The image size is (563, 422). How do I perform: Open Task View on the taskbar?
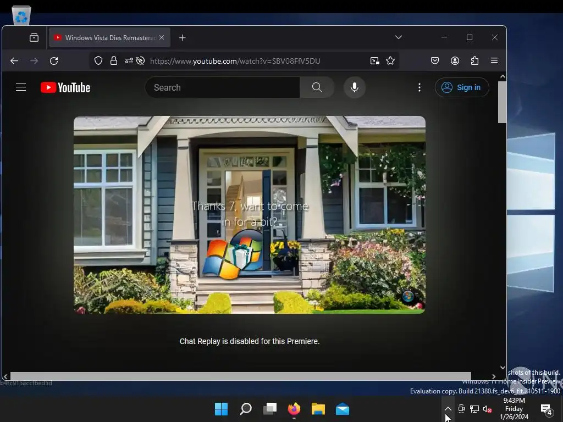[x=270, y=409]
